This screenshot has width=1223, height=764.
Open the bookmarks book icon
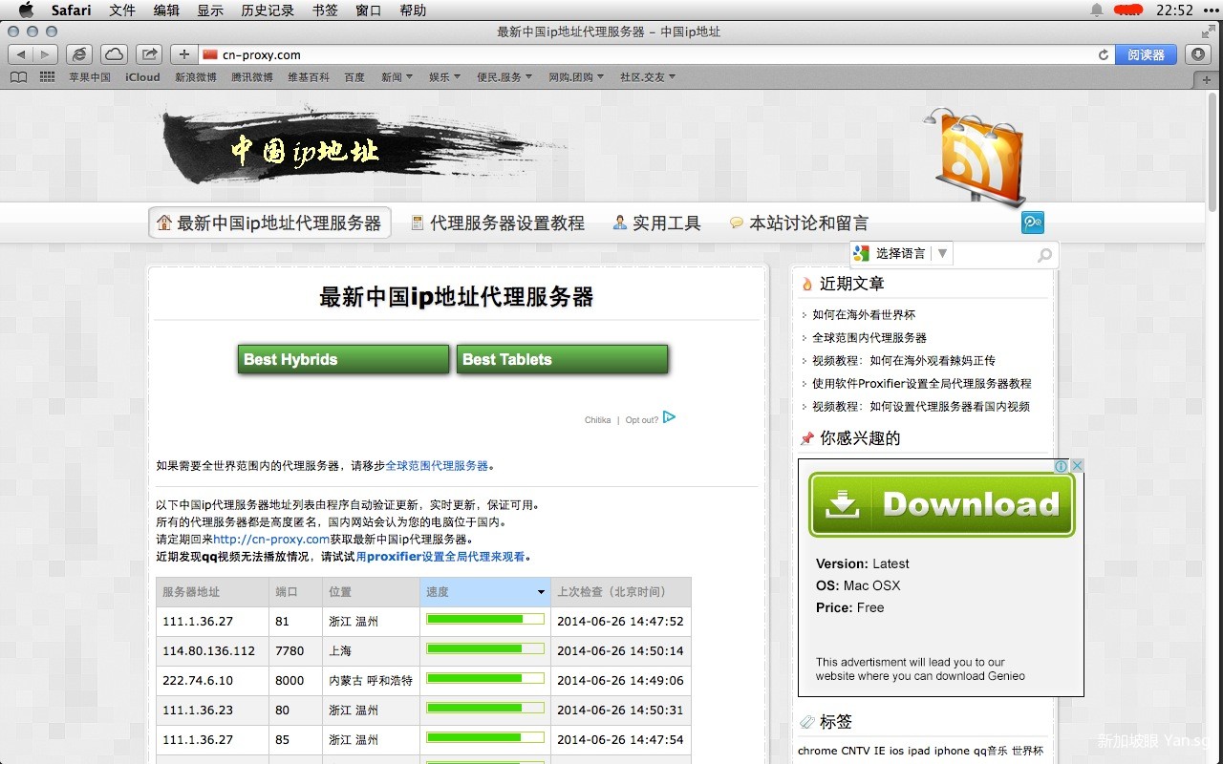click(18, 77)
